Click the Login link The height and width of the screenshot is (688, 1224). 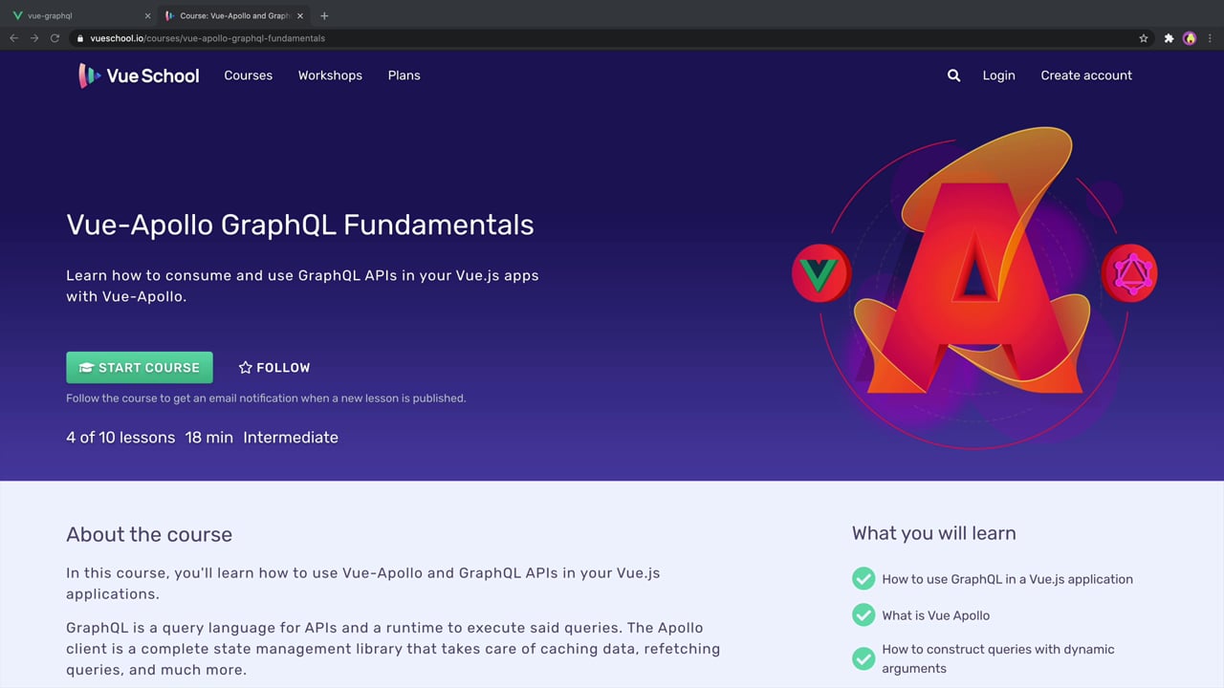pos(998,75)
